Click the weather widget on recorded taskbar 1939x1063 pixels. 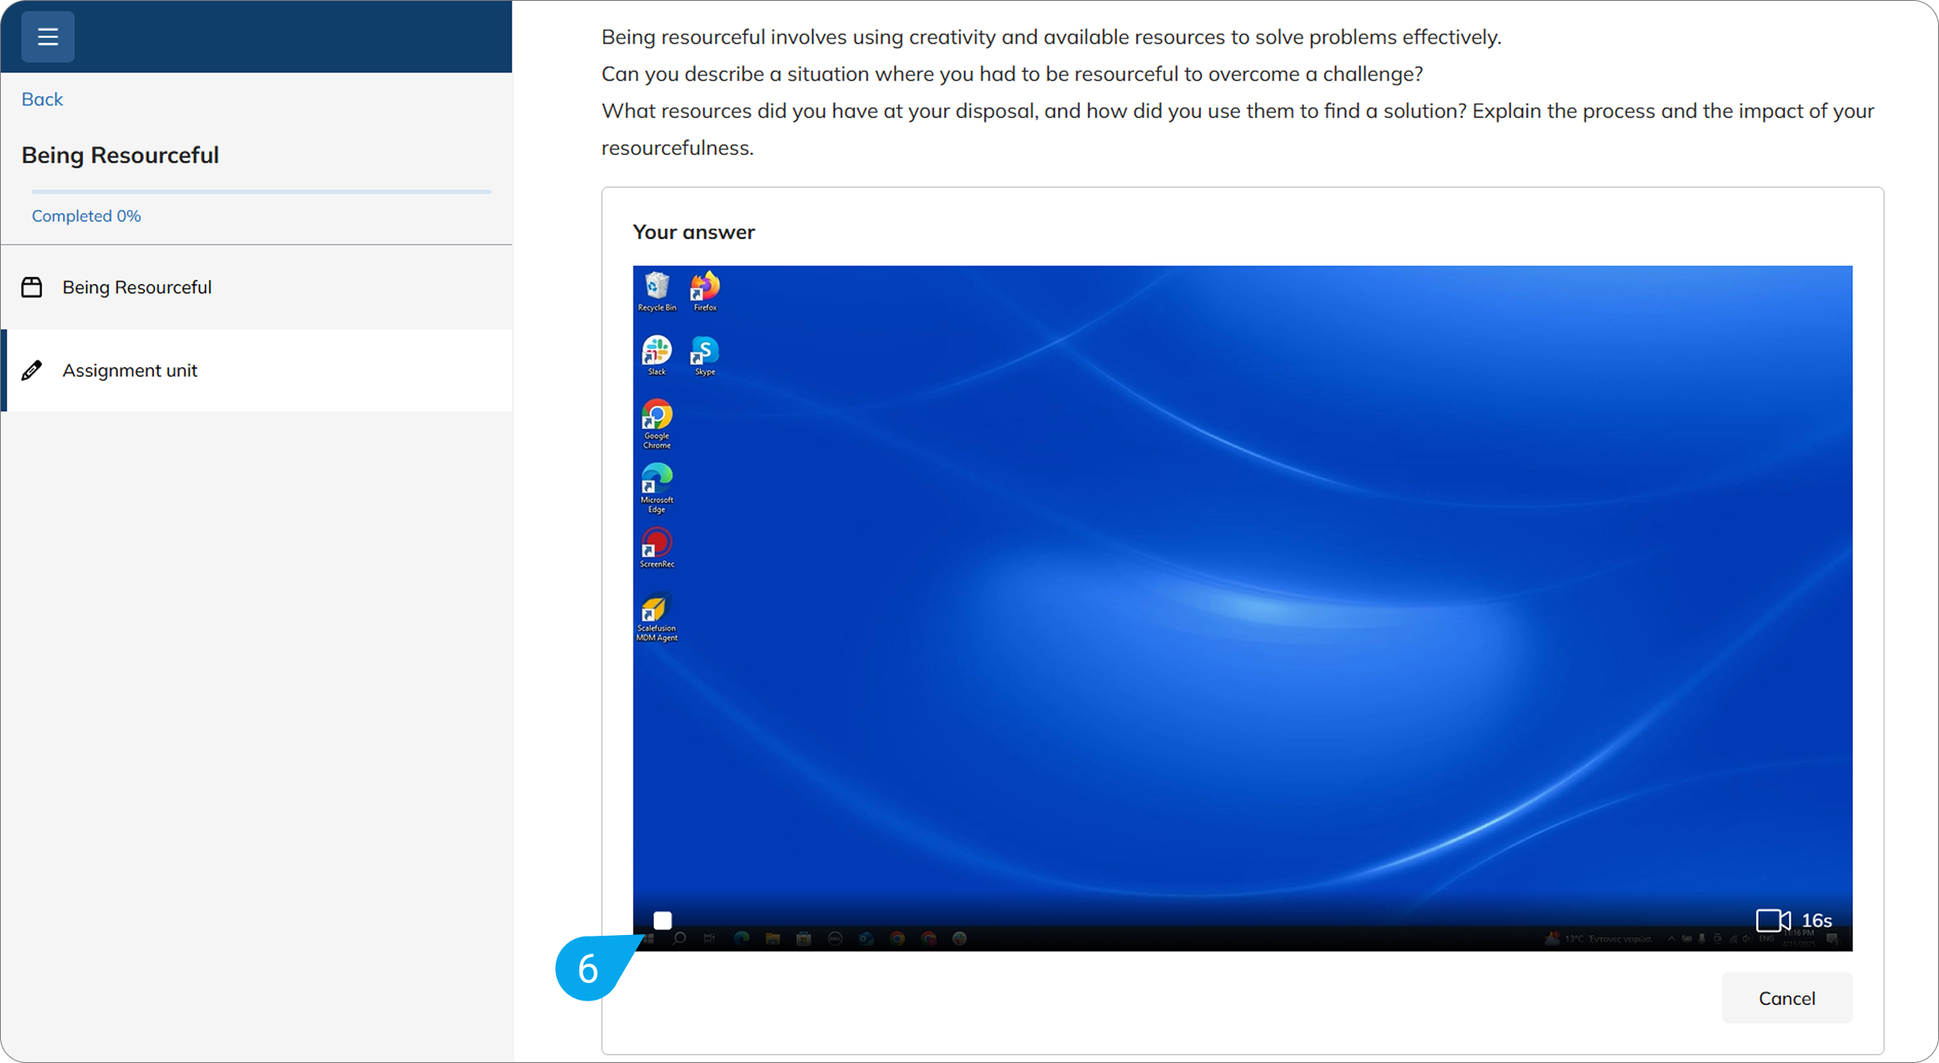1598,938
